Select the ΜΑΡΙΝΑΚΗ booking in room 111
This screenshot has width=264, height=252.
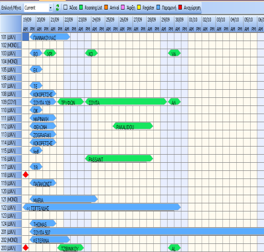click(x=43, y=118)
